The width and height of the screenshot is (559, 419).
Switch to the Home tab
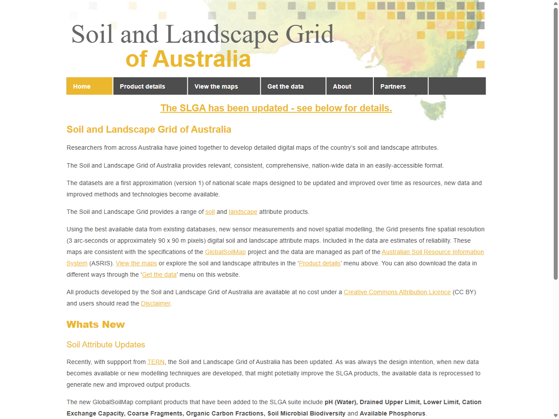click(82, 86)
